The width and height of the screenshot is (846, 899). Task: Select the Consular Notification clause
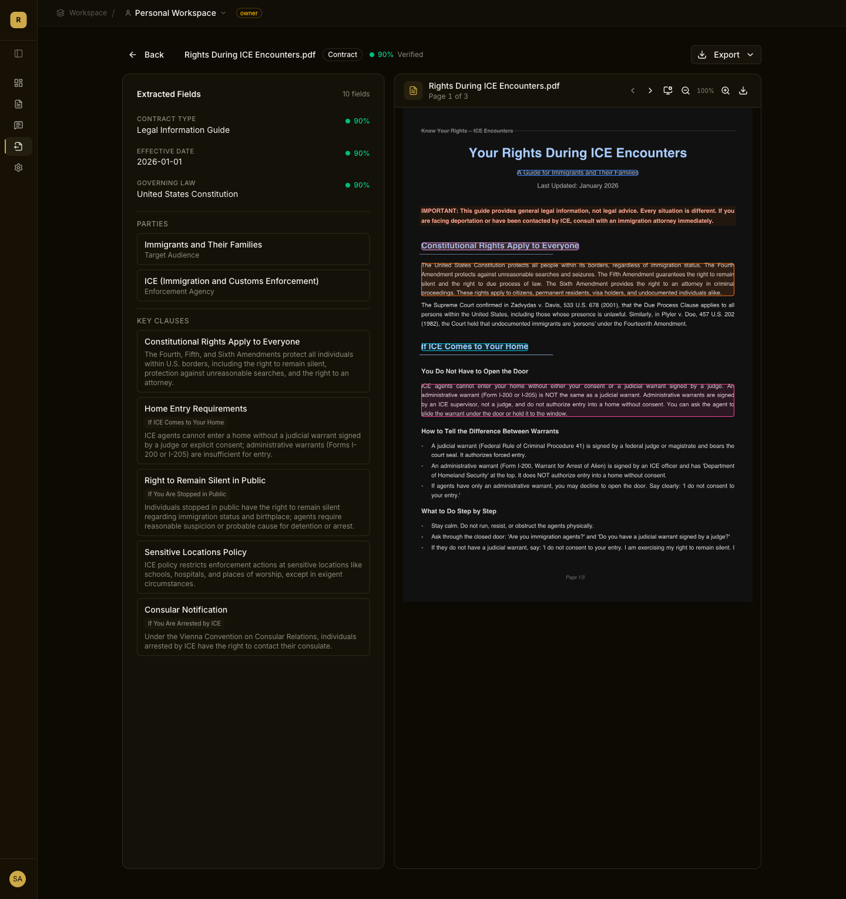pos(253,627)
